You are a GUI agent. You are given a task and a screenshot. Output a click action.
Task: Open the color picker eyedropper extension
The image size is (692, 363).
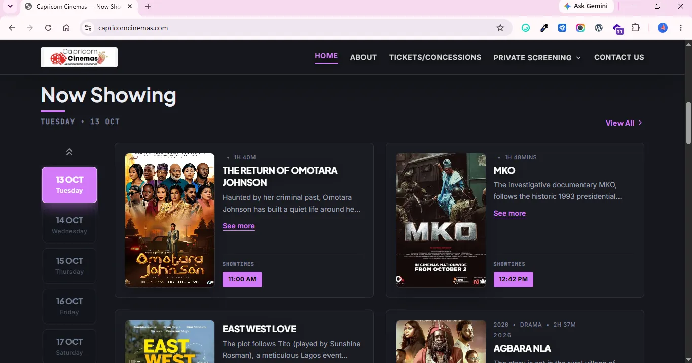click(544, 28)
